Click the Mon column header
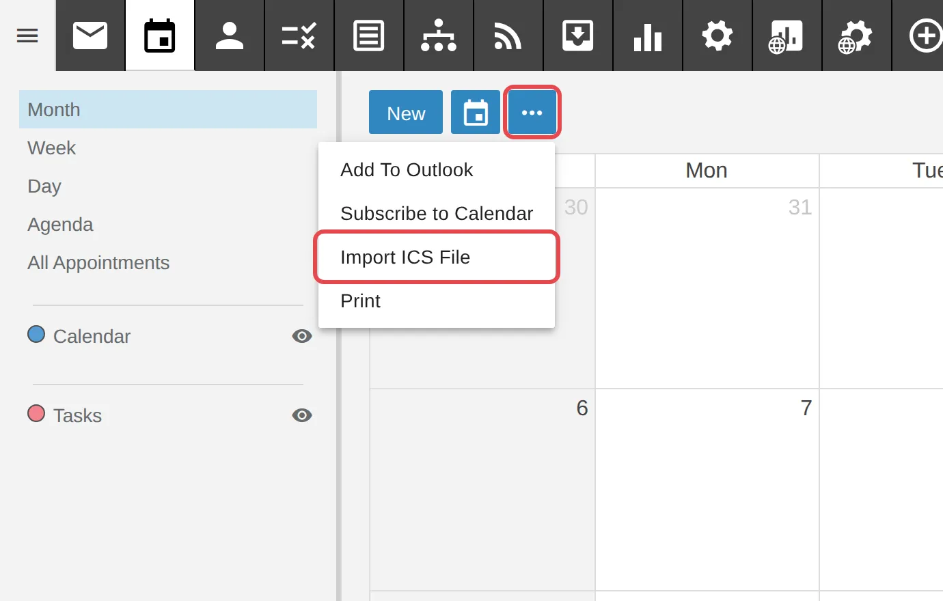This screenshot has width=943, height=601. (x=707, y=170)
